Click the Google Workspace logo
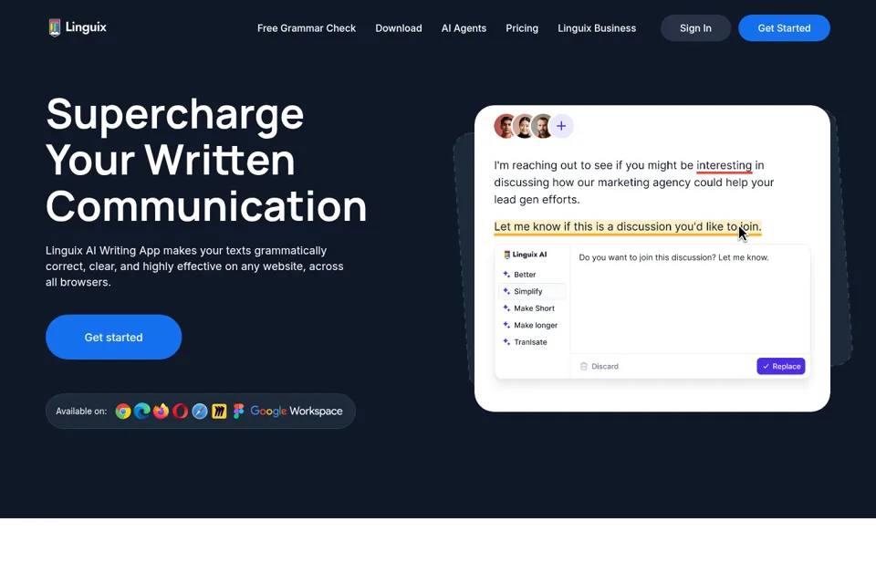Image resolution: width=876 pixels, height=584 pixels. [x=296, y=412]
